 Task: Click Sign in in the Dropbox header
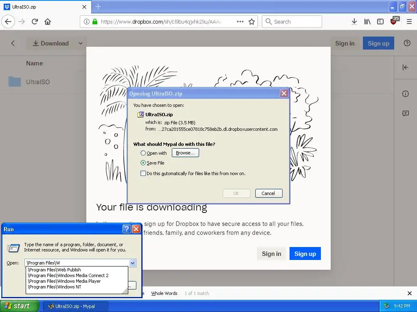point(345,43)
